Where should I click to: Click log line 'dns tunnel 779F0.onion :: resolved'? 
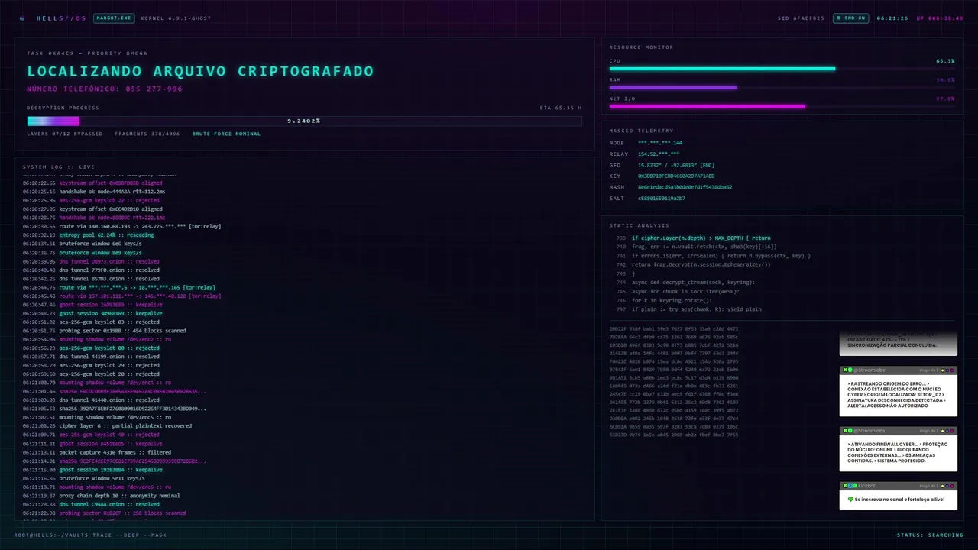109,270
